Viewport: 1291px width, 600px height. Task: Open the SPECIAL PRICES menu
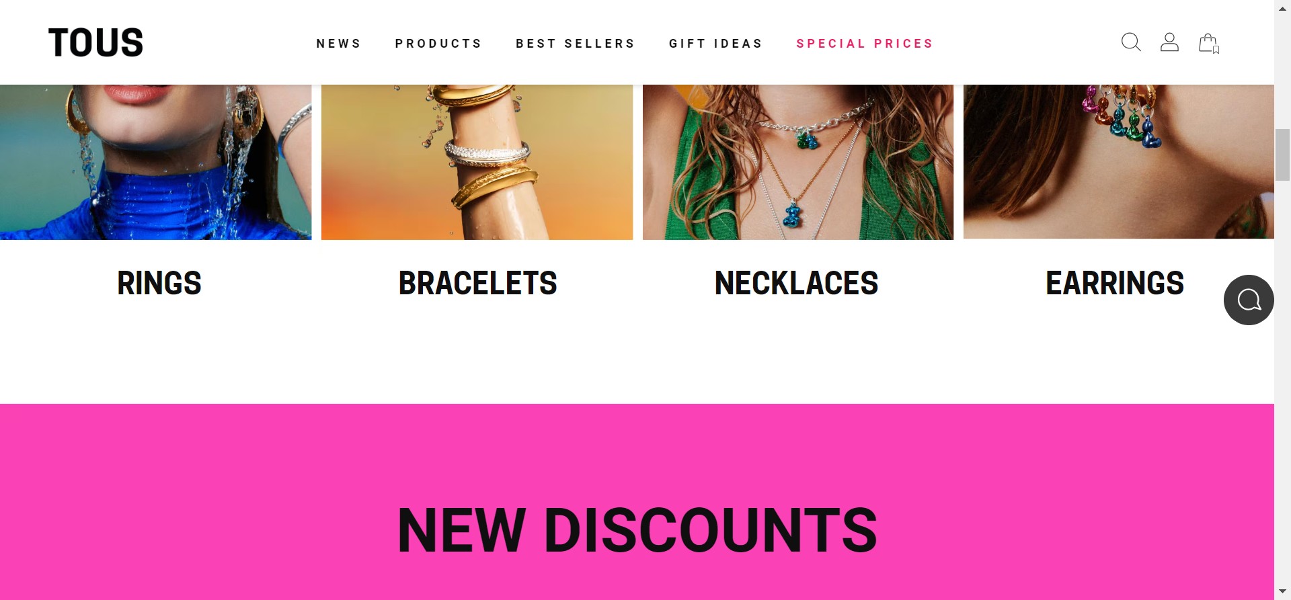865,44
